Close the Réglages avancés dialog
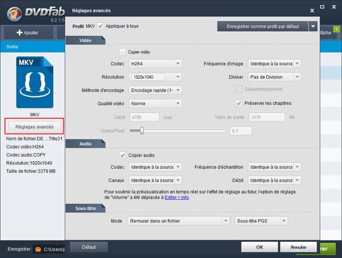 pyautogui.click(x=312, y=10)
